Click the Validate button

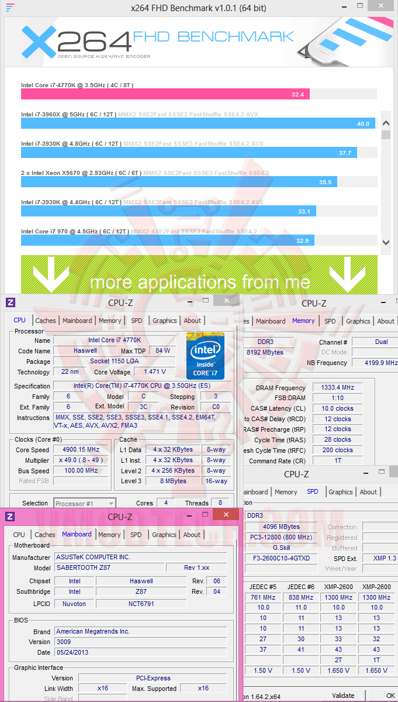(343, 696)
